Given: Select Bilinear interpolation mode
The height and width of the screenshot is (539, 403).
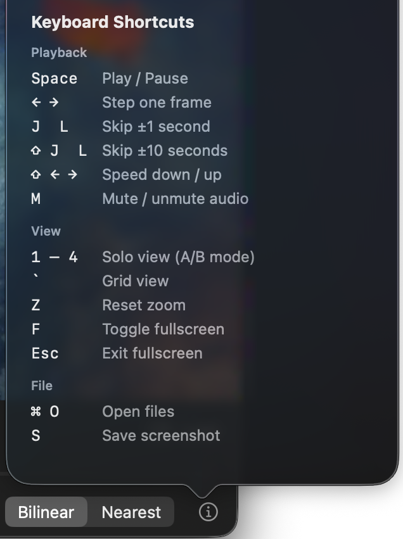Looking at the screenshot, I should pos(46,512).
